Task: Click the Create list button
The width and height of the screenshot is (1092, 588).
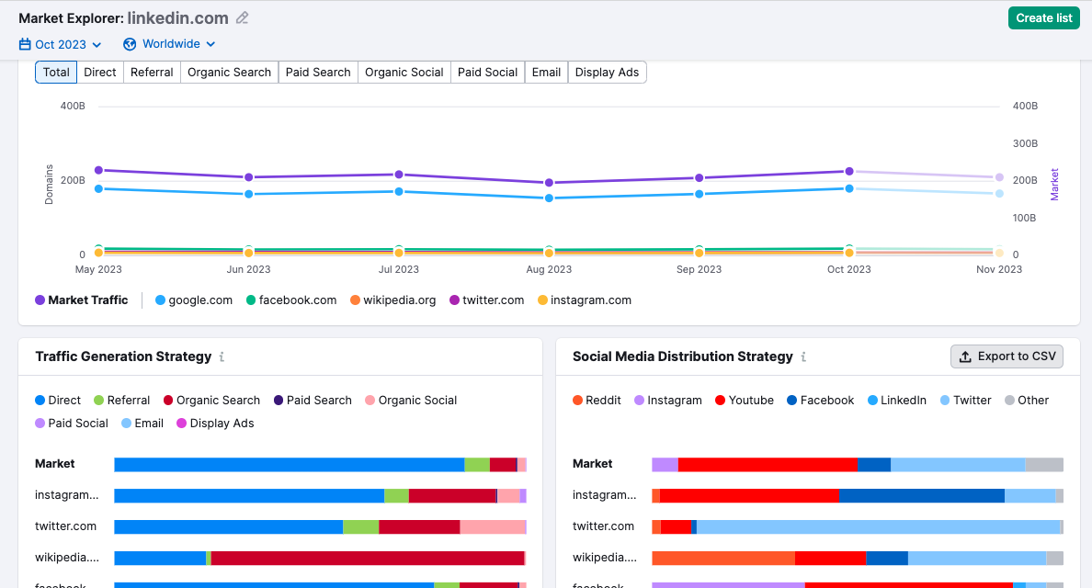Action: click(x=1044, y=18)
